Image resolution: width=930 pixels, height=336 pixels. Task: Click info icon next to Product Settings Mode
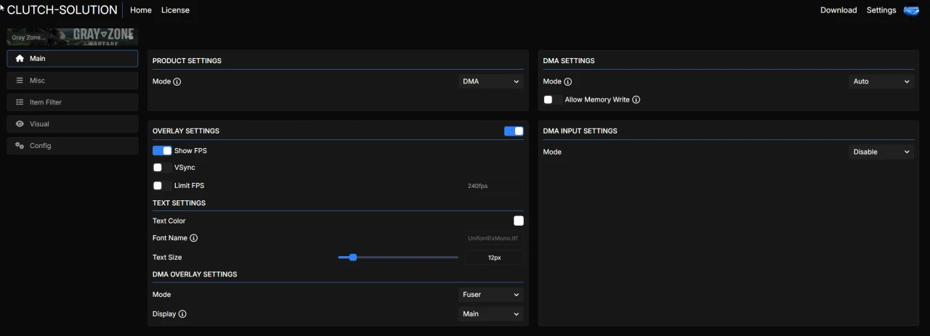tap(177, 82)
